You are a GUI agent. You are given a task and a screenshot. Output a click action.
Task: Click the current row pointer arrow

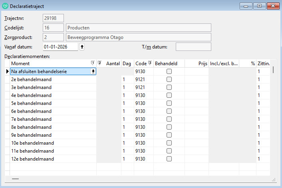[x=7, y=72]
